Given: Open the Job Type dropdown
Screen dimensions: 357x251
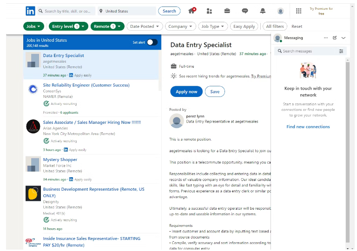Looking at the screenshot, I should [x=212, y=26].
